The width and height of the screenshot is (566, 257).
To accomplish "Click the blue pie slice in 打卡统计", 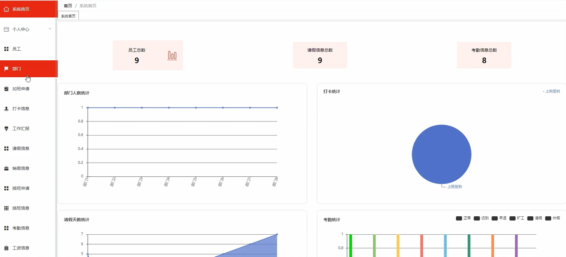I will 442,154.
